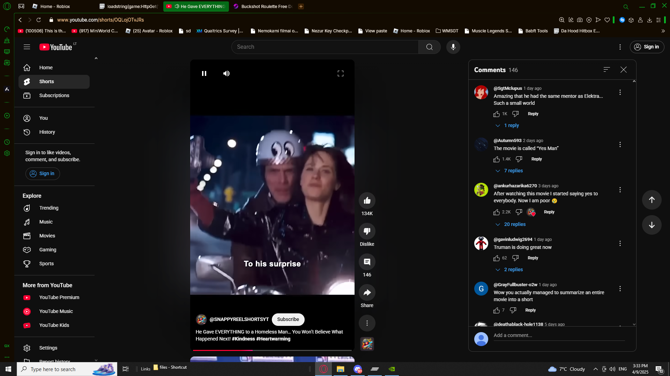Open the comments sort order menu
This screenshot has width=670, height=376.
click(x=607, y=70)
